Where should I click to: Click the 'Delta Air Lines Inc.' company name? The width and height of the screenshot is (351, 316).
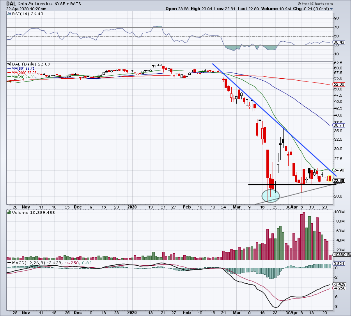(x=35, y=4)
